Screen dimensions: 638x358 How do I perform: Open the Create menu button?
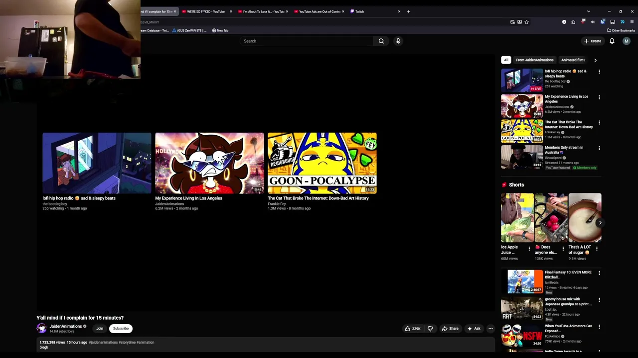[x=593, y=41]
